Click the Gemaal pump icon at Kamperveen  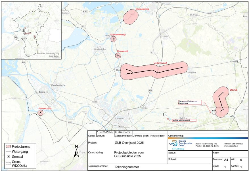pos(41,113)
